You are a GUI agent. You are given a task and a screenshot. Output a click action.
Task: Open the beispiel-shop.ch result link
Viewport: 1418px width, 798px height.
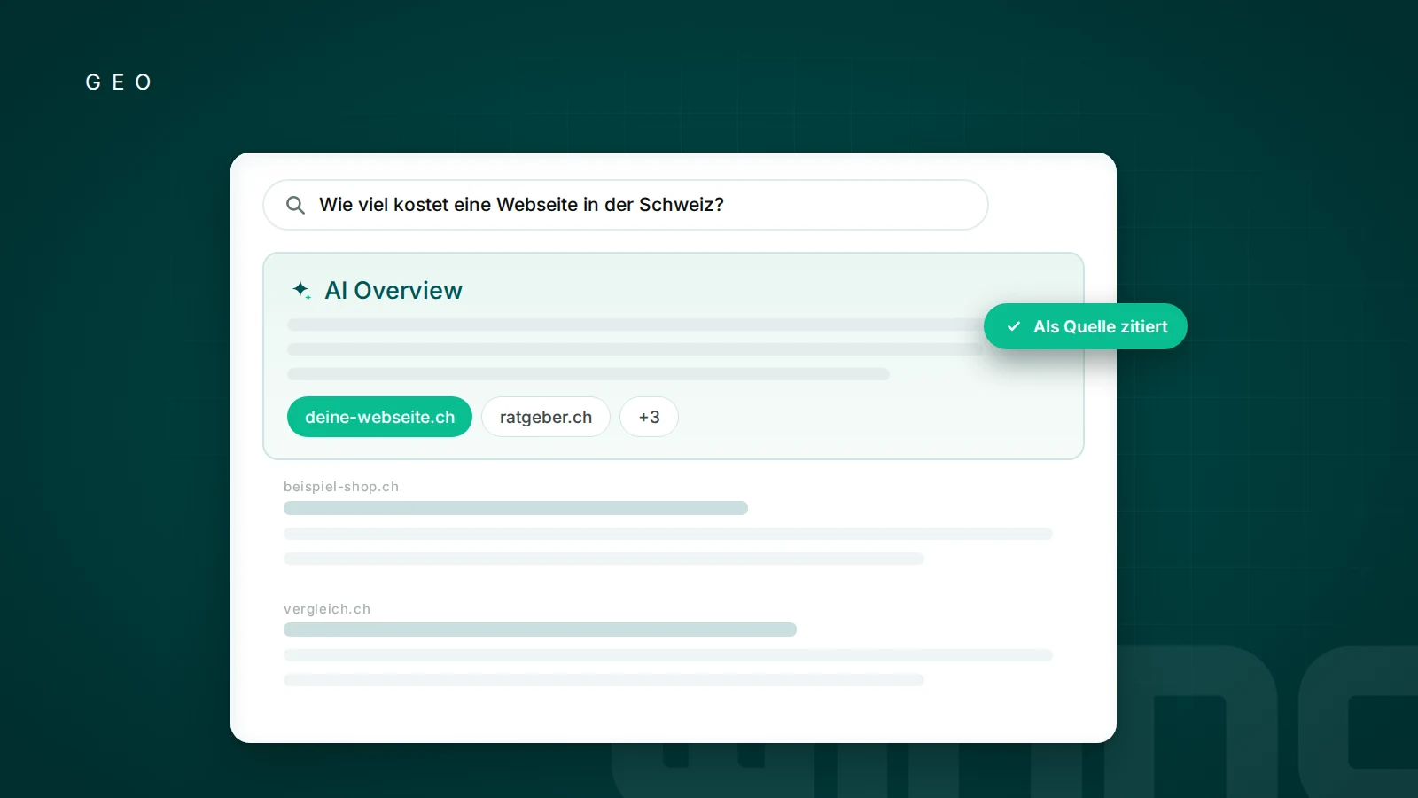coord(341,487)
